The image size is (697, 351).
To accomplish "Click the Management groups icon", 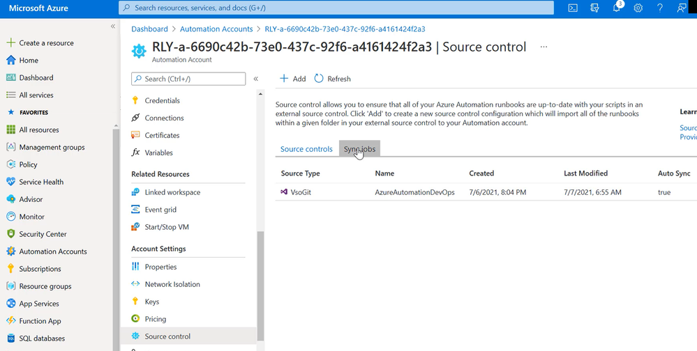I will click(x=10, y=147).
